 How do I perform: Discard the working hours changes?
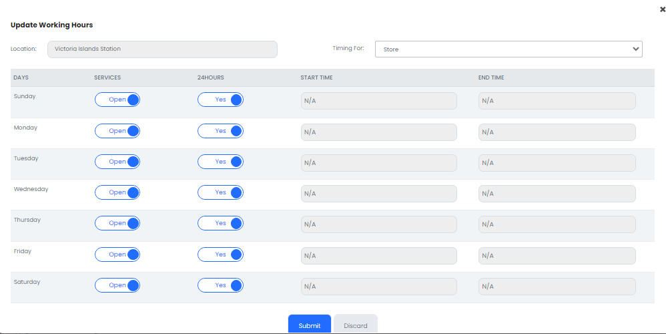tap(356, 324)
